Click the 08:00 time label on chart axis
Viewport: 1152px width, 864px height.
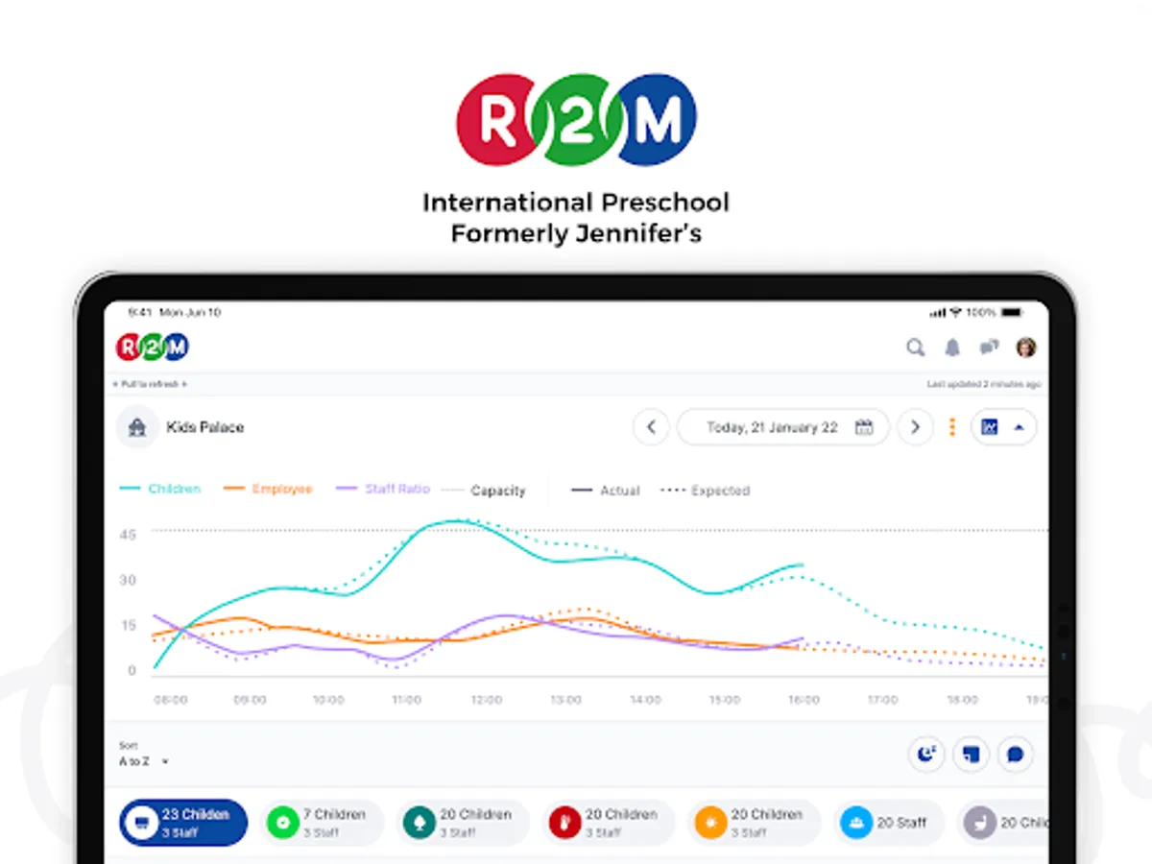pyautogui.click(x=171, y=700)
